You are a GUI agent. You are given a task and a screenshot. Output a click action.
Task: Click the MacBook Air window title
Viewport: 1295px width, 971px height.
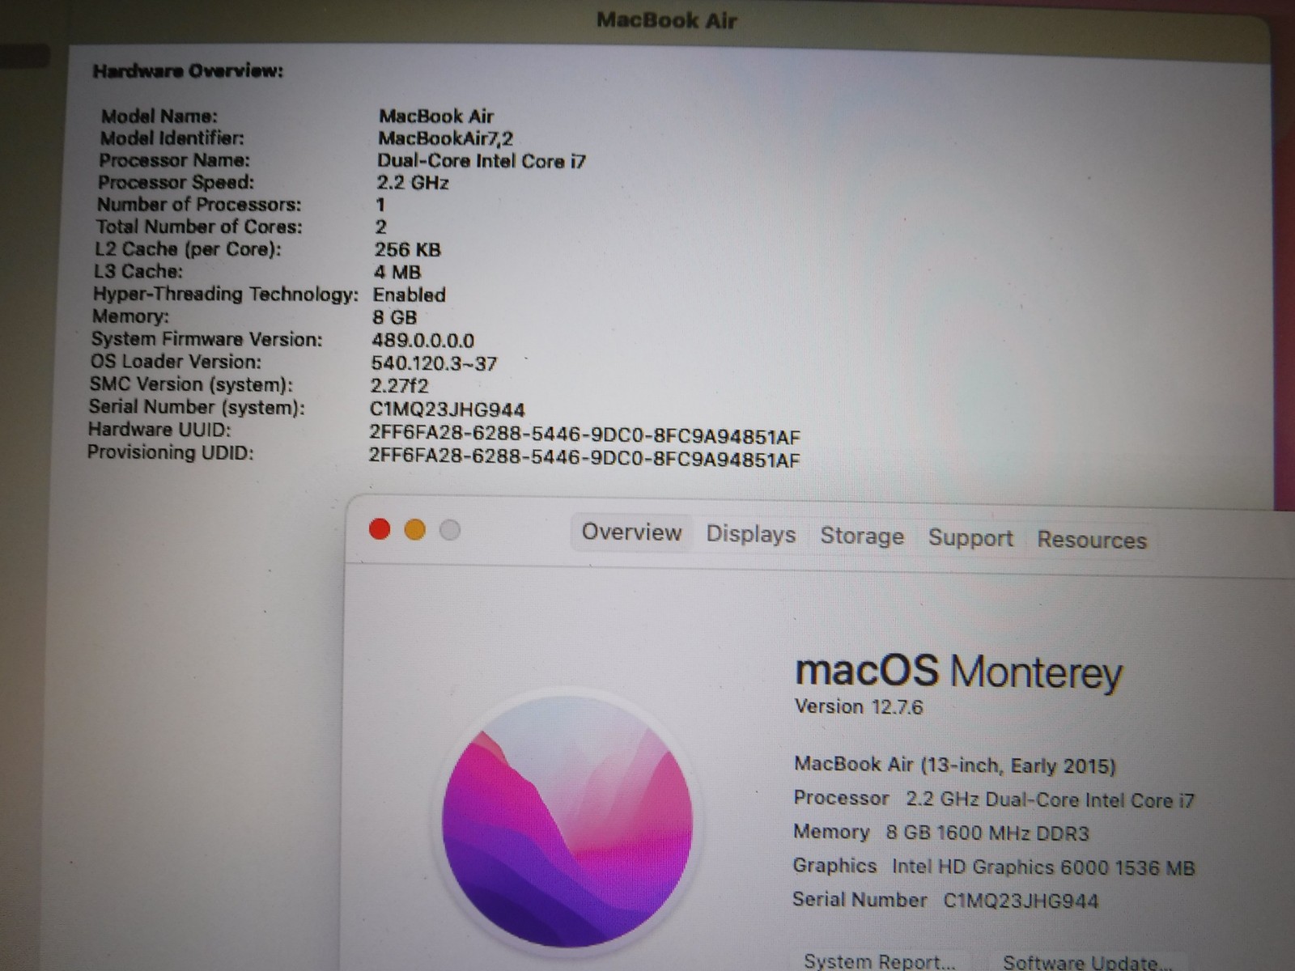point(667,20)
